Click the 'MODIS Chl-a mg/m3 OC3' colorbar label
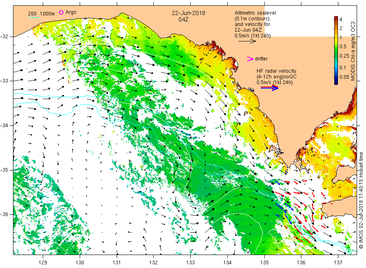366x268 pixels. (x=353, y=51)
